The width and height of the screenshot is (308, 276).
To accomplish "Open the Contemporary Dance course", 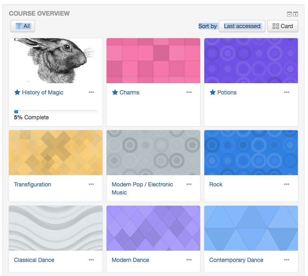I will tap(236, 260).
